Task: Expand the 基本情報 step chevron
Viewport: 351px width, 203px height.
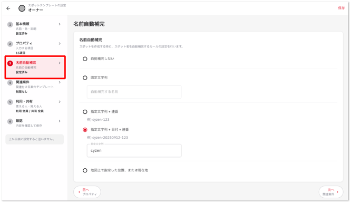Action: (x=60, y=24)
